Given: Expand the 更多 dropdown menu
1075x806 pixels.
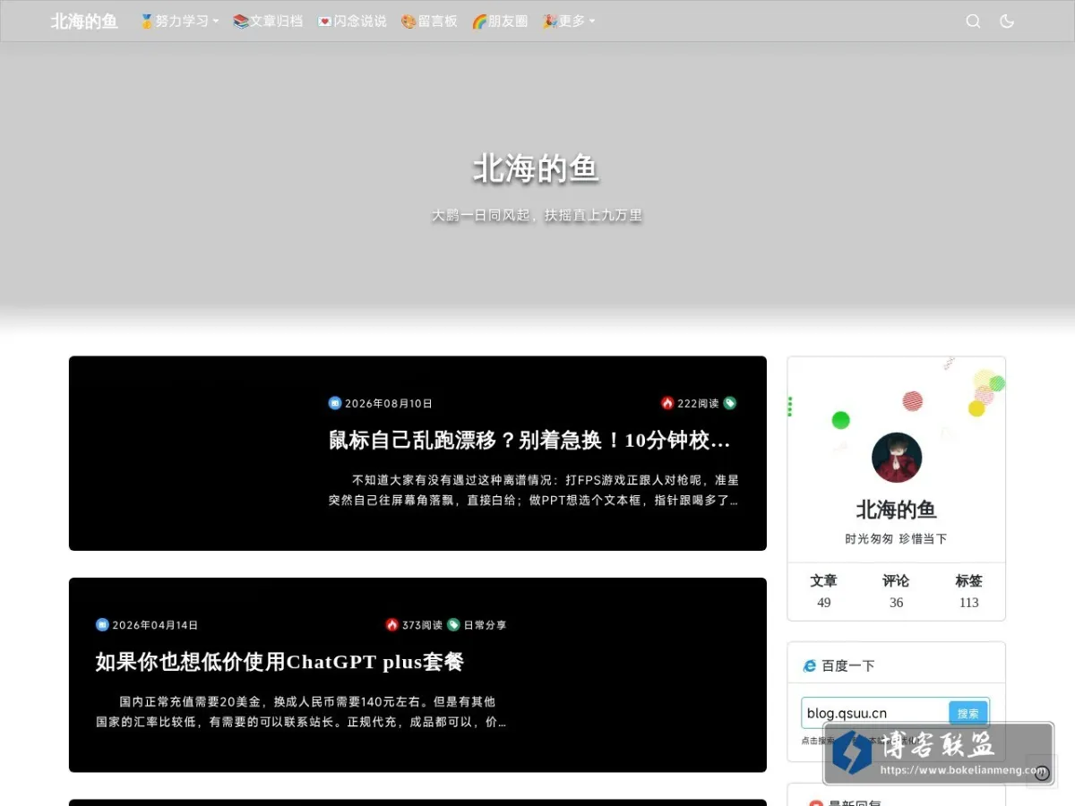Looking at the screenshot, I should pos(569,21).
